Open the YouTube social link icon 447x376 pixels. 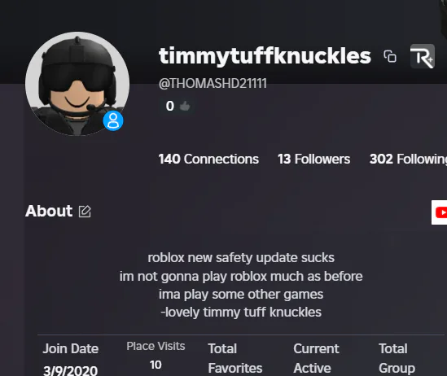(440, 212)
